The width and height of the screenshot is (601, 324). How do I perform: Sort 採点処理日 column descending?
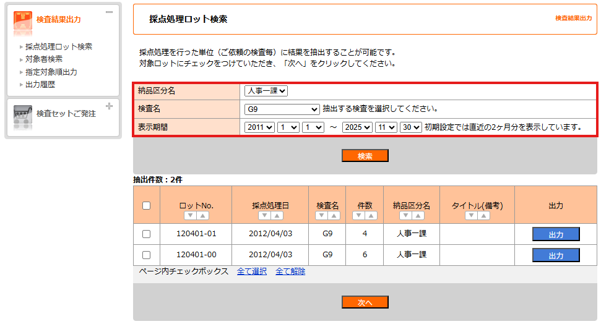point(264,216)
